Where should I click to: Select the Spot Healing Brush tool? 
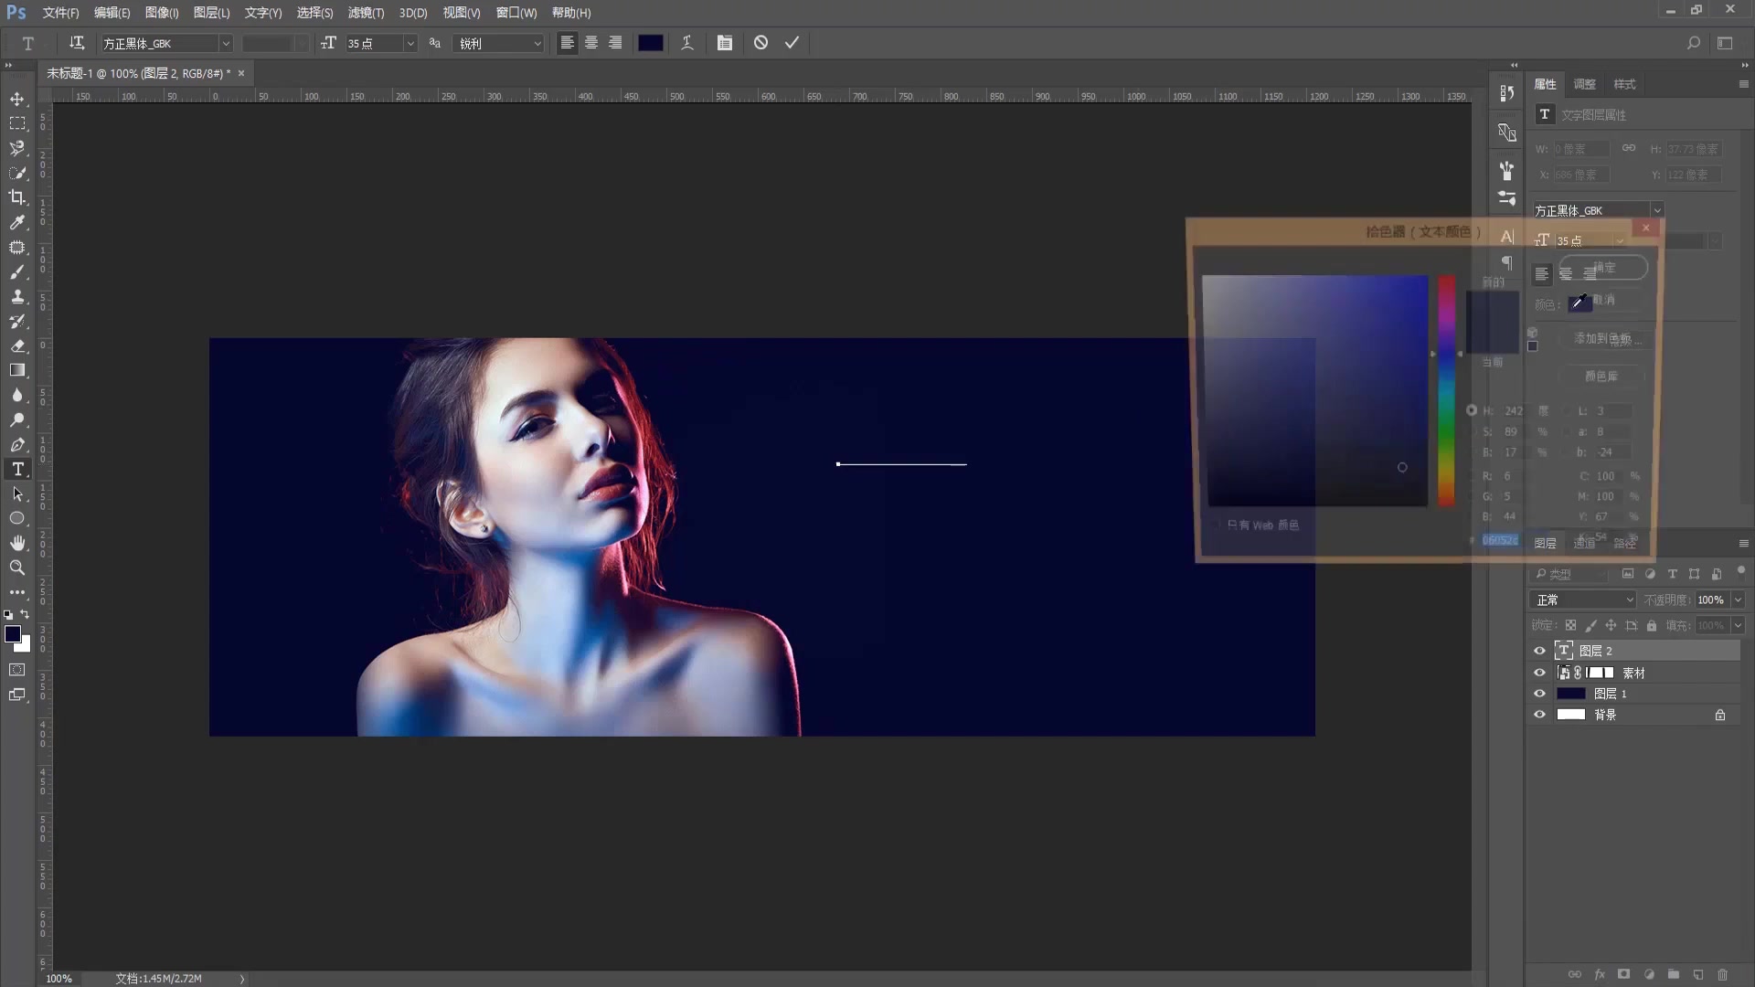tap(17, 247)
